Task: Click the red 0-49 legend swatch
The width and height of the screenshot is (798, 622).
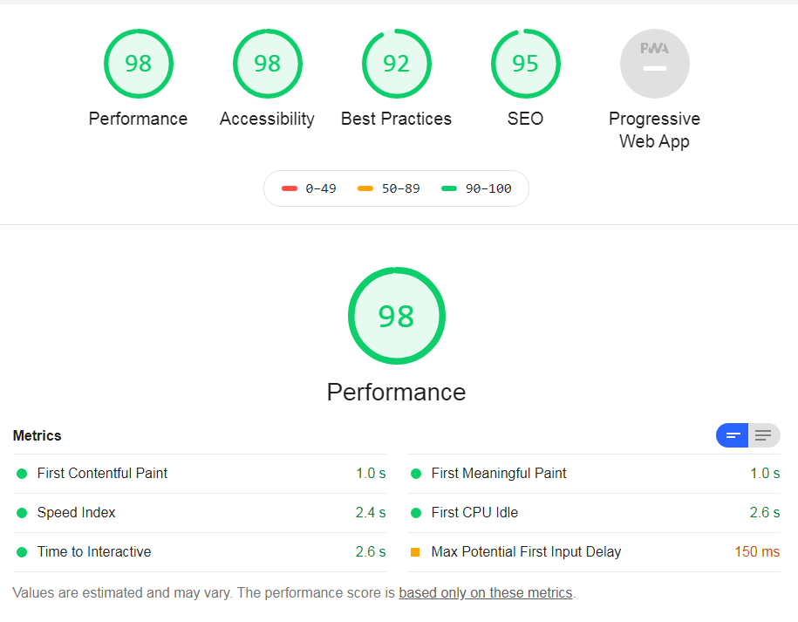Action: 290,188
